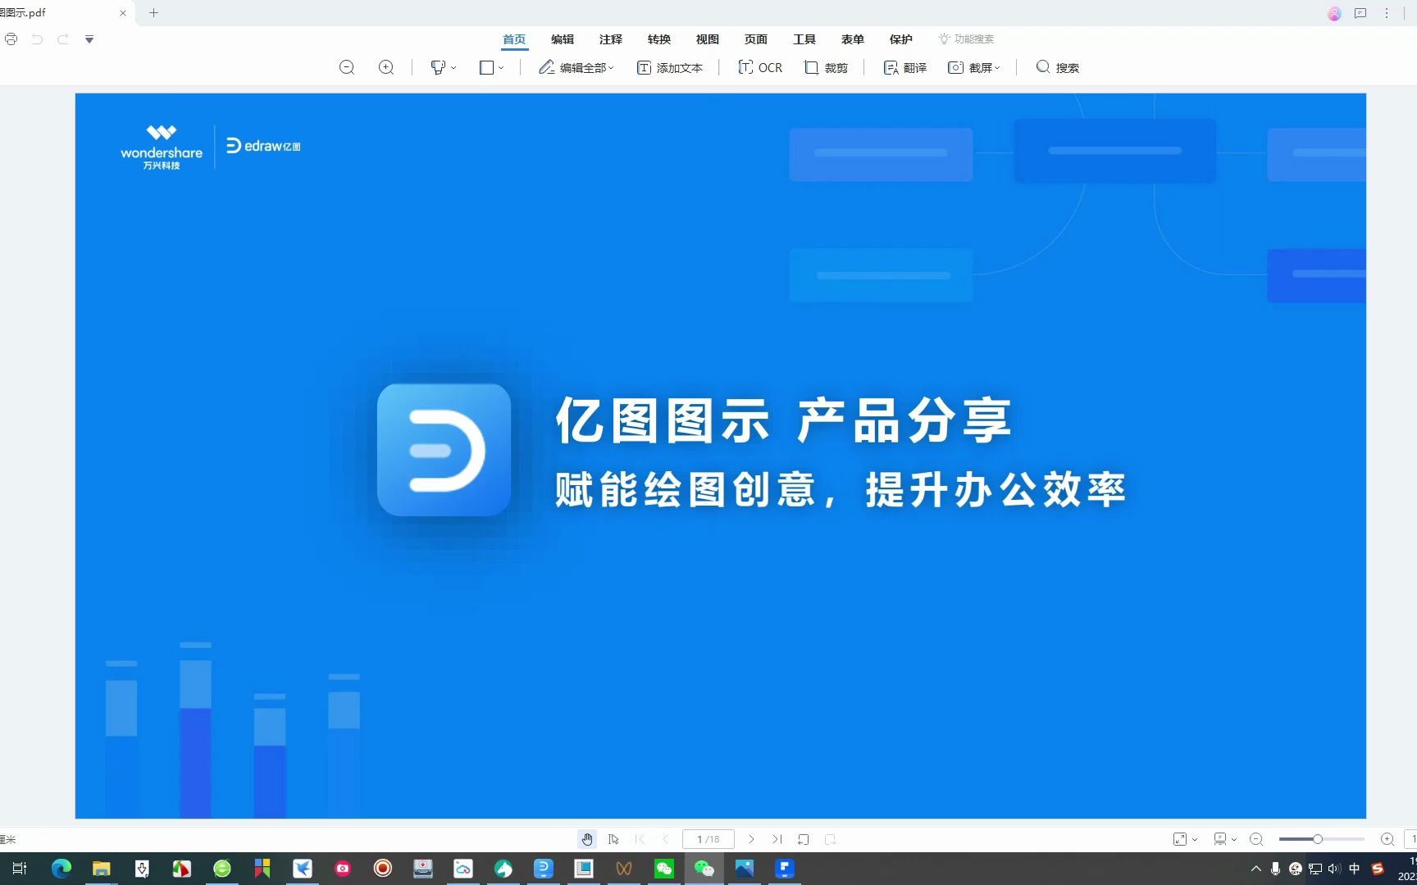The width and height of the screenshot is (1417, 885).
Task: Show hidden system tray icons
Action: pyautogui.click(x=1255, y=869)
